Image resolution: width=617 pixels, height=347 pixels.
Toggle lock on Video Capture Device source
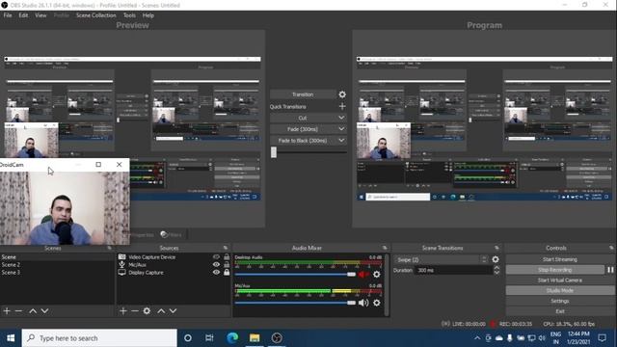227,257
